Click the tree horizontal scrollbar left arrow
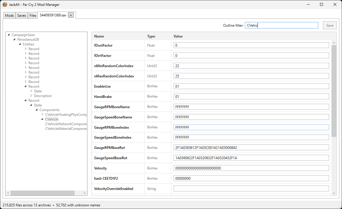 [x=8, y=193]
